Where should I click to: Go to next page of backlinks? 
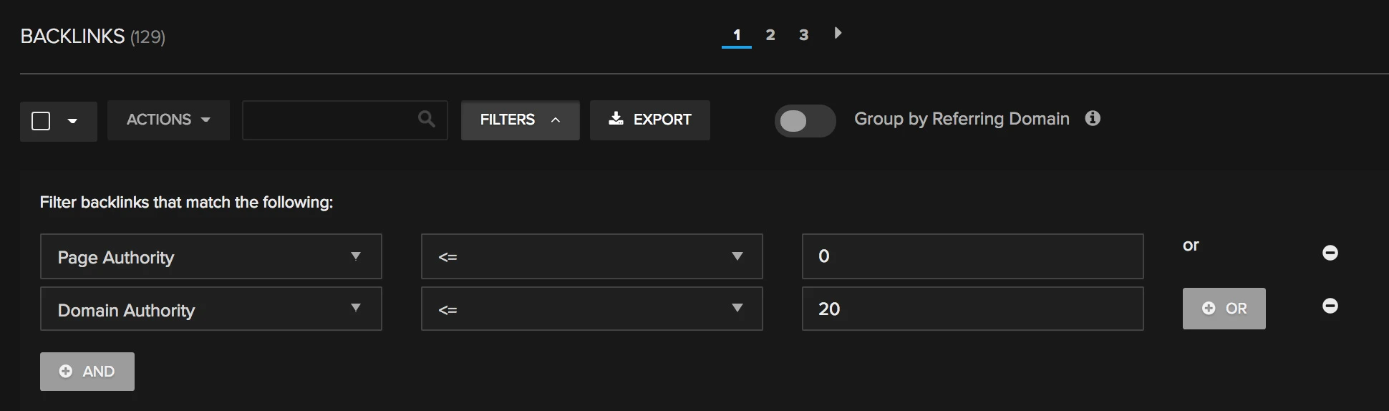(x=838, y=33)
